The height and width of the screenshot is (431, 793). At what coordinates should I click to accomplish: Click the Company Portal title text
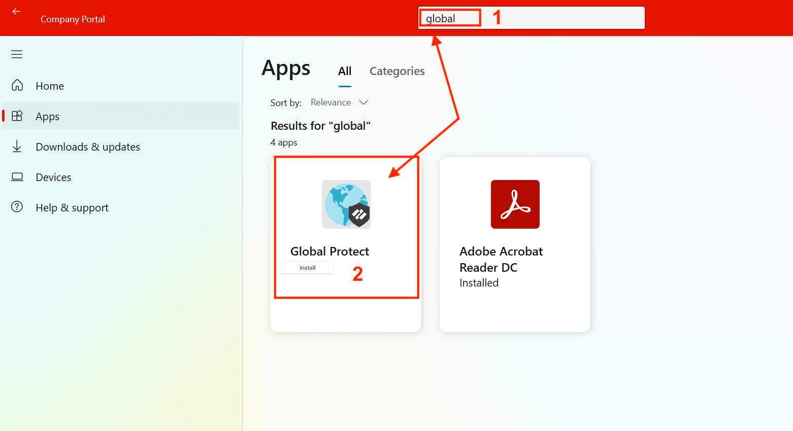pos(73,19)
